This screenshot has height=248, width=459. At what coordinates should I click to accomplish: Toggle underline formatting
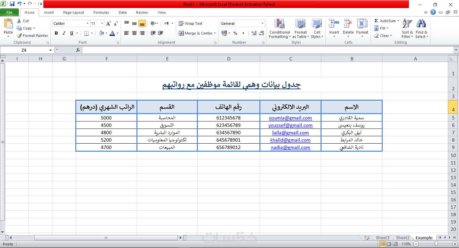[72, 33]
